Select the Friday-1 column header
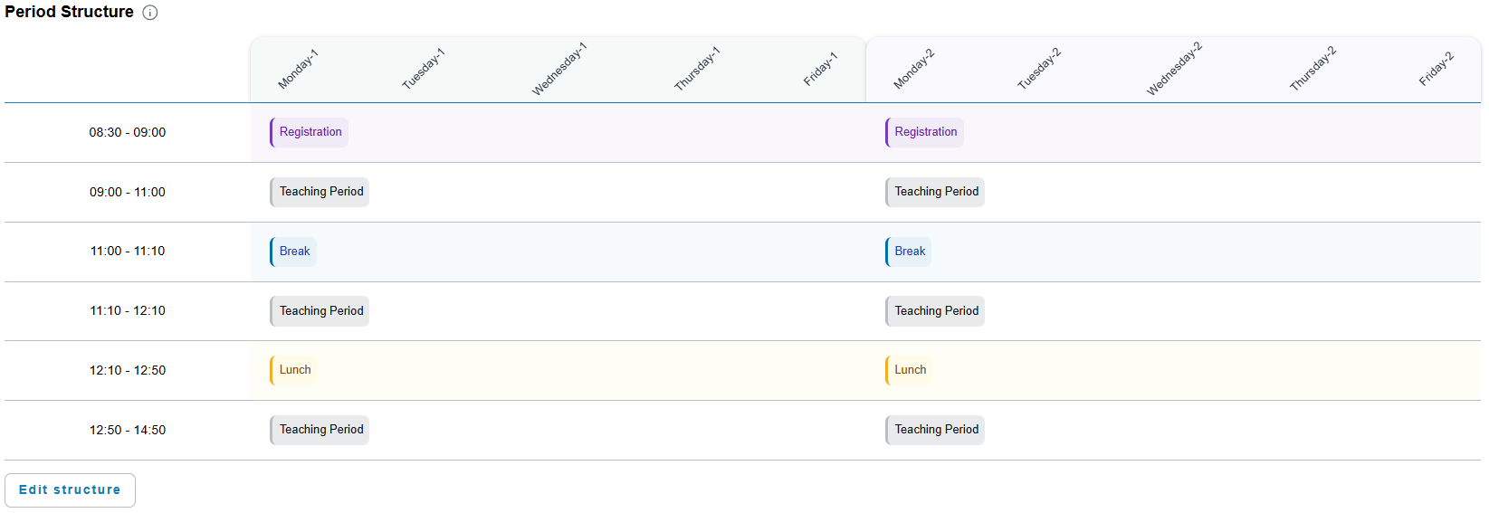This screenshot has height=513, width=1489. click(820, 69)
